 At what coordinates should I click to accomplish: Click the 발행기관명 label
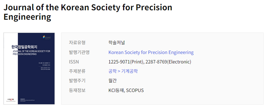[x=79, y=52]
